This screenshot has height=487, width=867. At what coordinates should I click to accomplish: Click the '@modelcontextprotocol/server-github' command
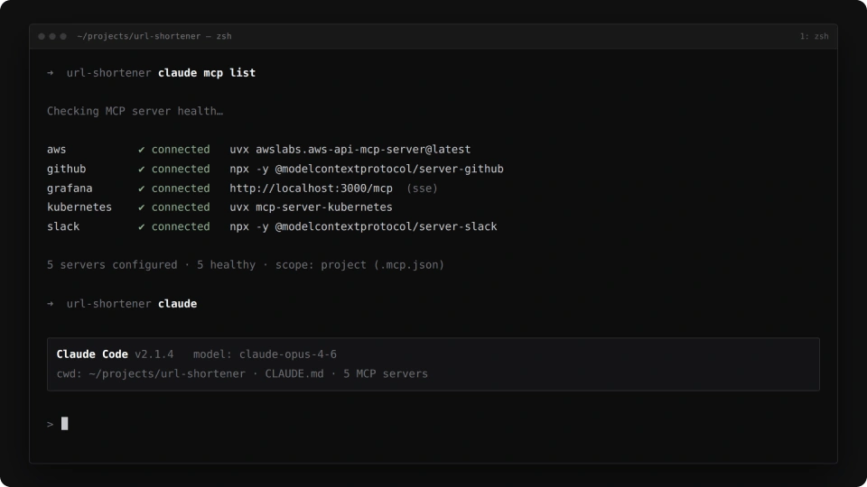pyautogui.click(x=389, y=169)
